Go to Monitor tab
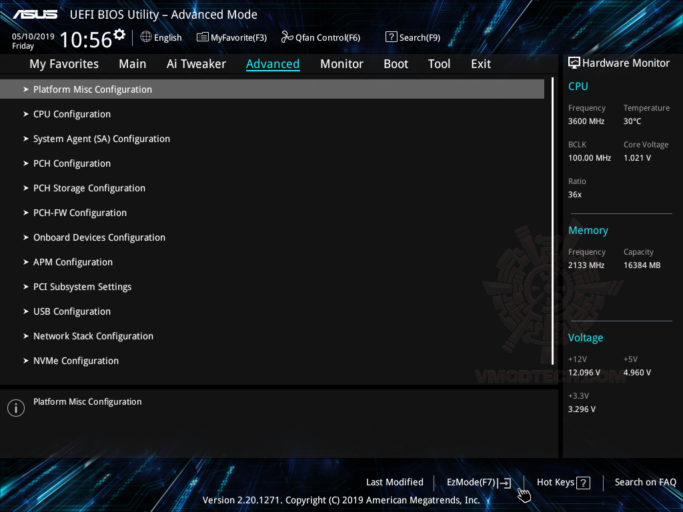The height and width of the screenshot is (512, 683). [341, 64]
